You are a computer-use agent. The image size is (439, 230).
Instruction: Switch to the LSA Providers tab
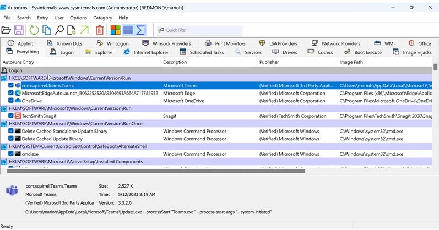coord(278,43)
